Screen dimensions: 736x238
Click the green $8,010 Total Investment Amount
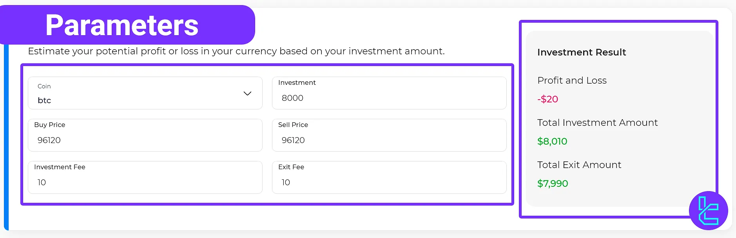pos(552,141)
